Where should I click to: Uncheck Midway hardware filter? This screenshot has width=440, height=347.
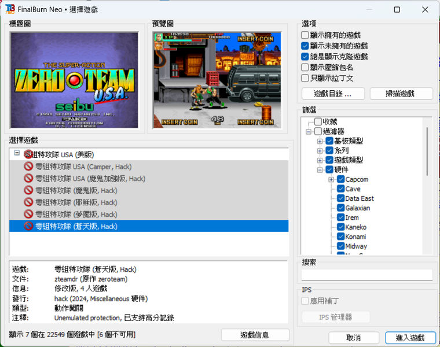[x=340, y=246]
